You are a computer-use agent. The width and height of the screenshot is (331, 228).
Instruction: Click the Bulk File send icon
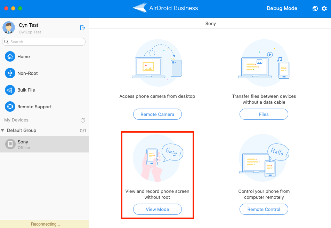click(x=10, y=90)
